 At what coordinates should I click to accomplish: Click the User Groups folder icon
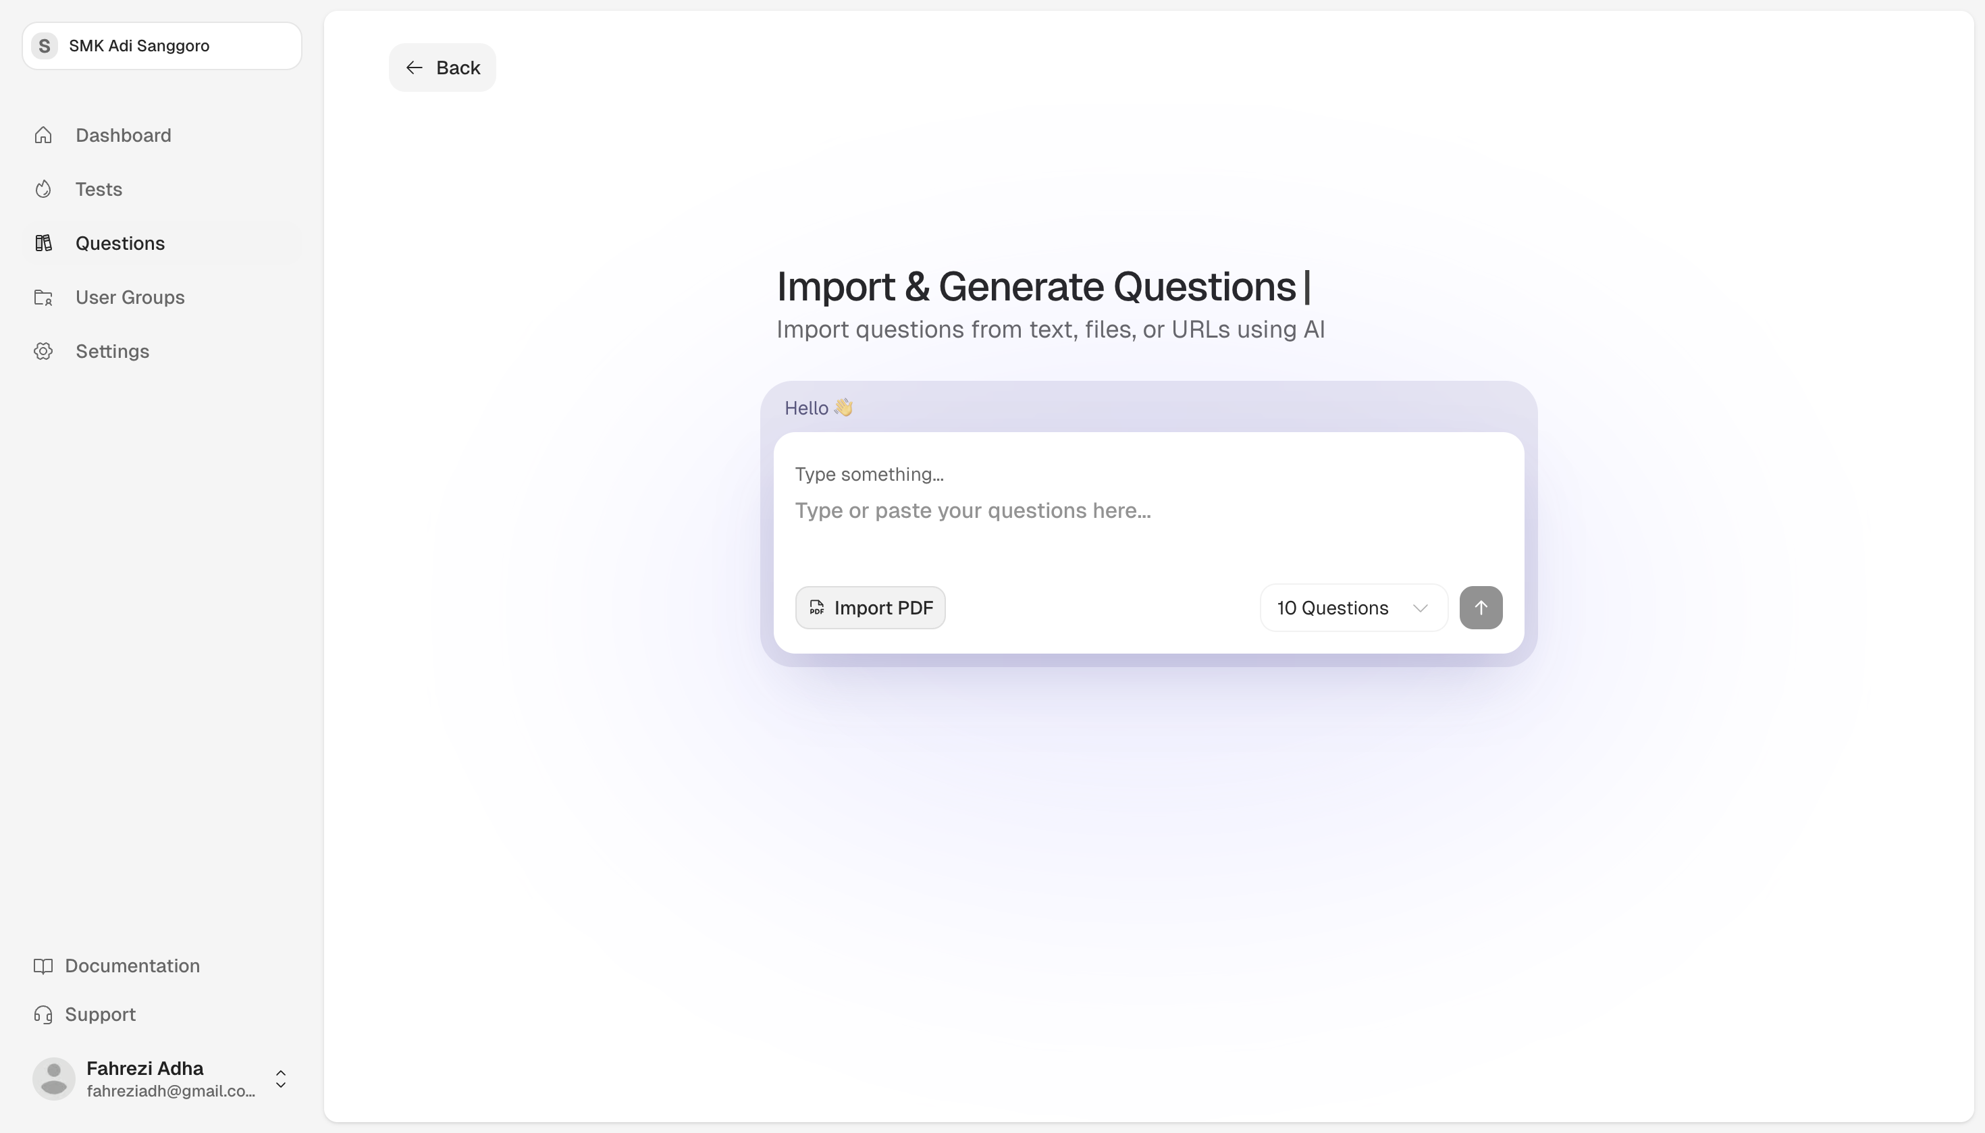click(44, 297)
